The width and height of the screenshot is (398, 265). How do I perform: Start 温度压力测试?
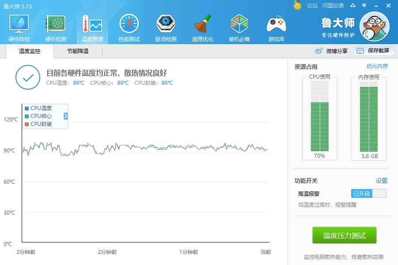pos(344,235)
